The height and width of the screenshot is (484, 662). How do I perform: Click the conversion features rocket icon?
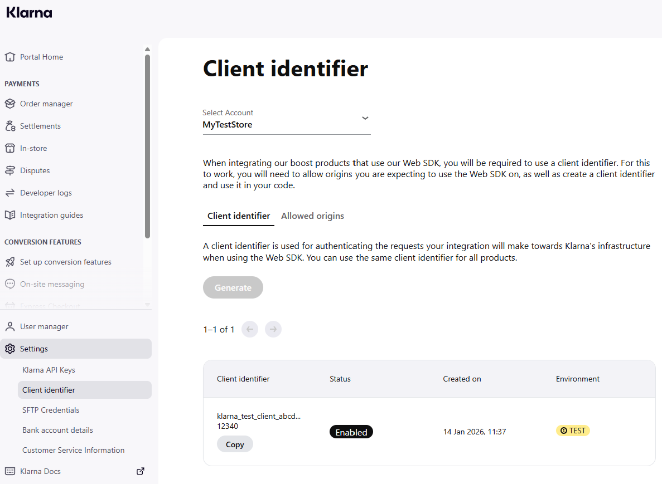pyautogui.click(x=10, y=262)
